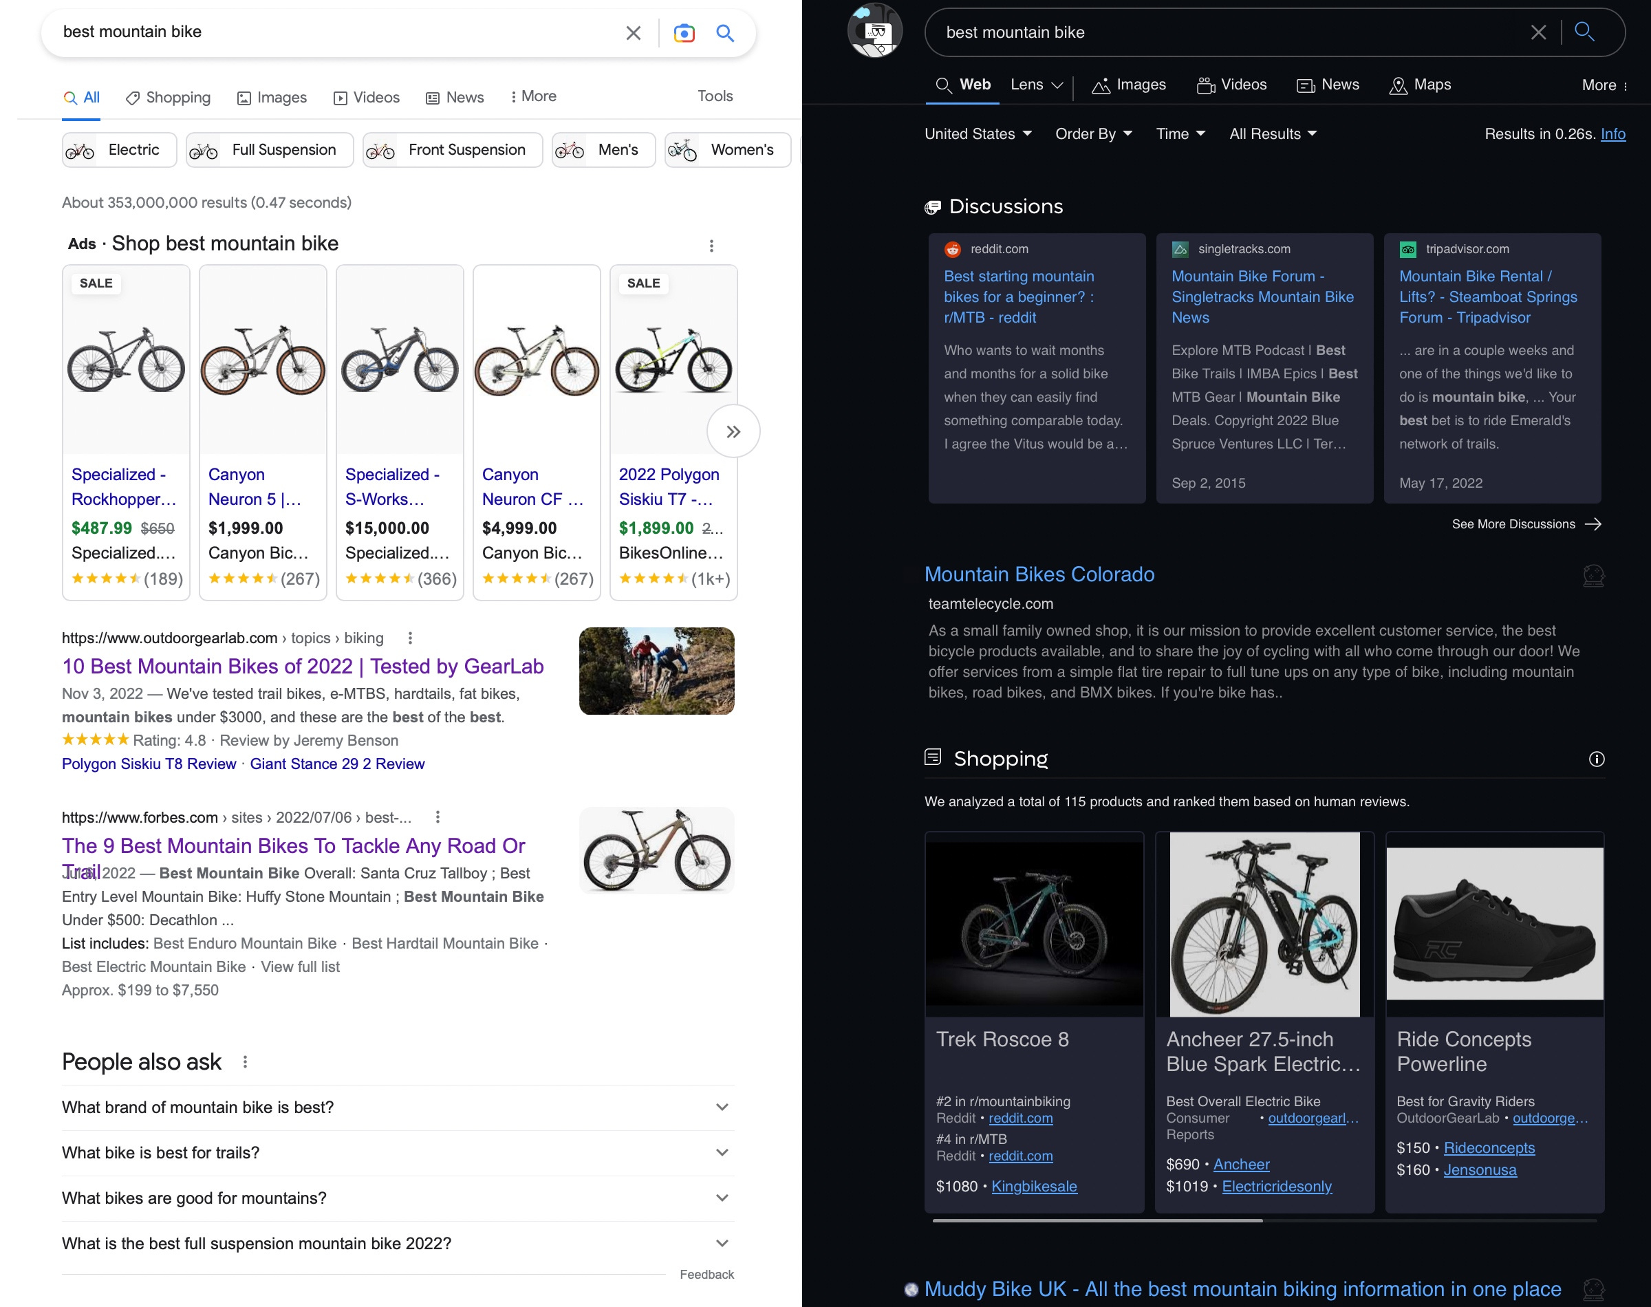Viewport: 1651px width, 1307px height.
Task: Click the Info link next to results time
Action: [x=1612, y=134]
